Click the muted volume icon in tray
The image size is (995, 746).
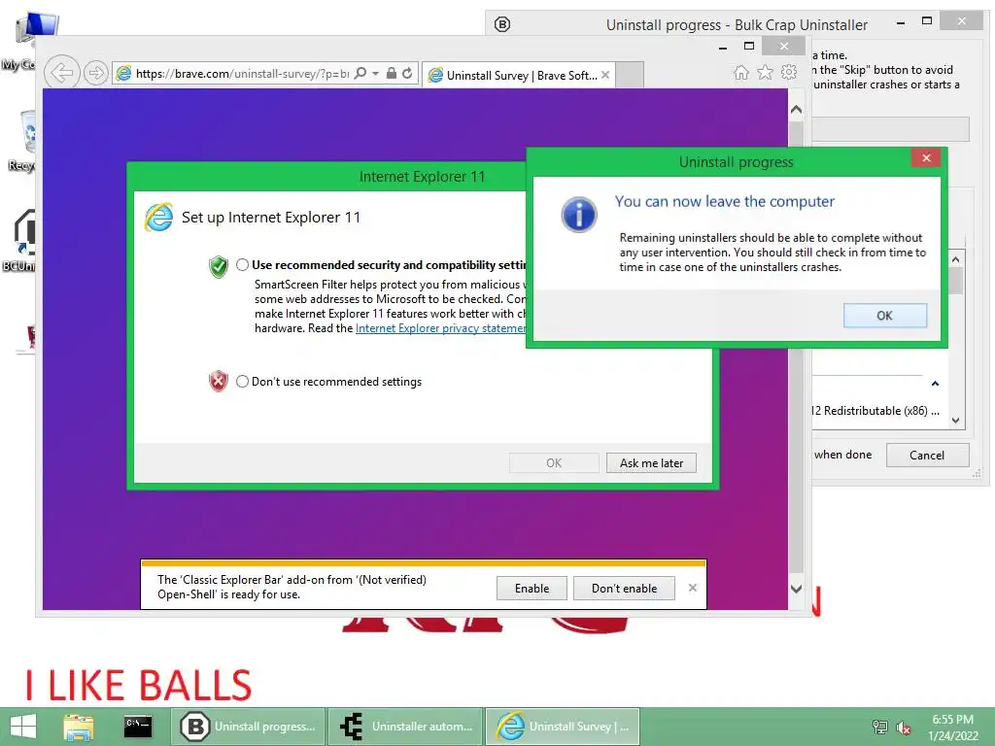click(x=904, y=728)
